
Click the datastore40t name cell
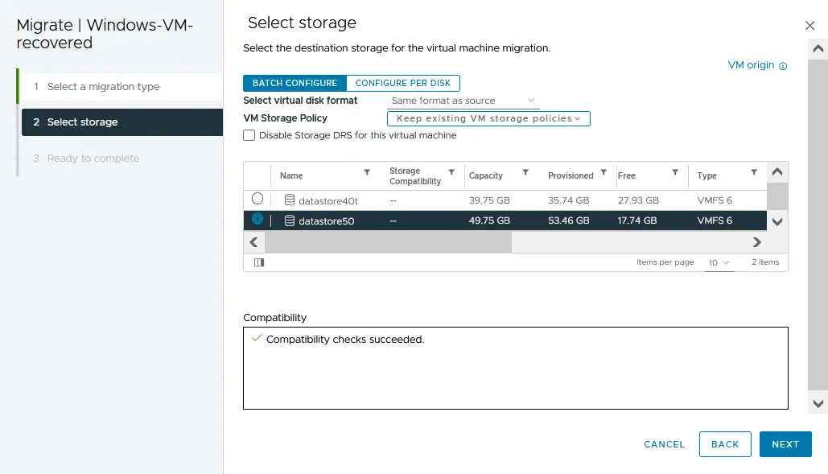click(328, 200)
